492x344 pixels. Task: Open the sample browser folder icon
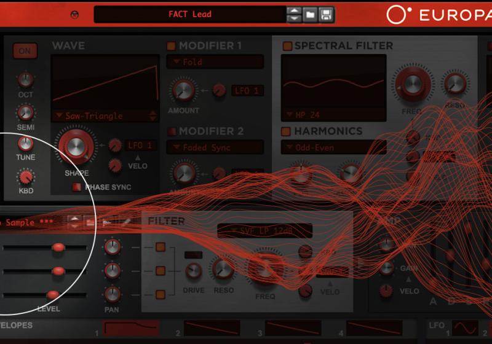point(90,223)
